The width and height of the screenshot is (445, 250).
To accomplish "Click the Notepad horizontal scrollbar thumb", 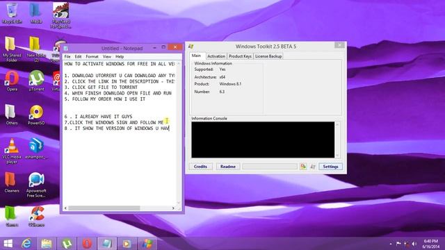I will click(x=104, y=208).
